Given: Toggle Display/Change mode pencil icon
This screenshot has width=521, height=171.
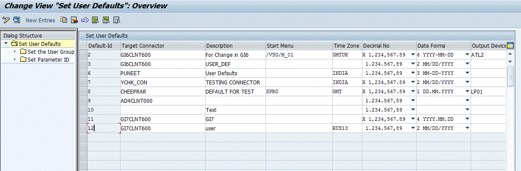Looking at the screenshot, I should [x=6, y=20].
